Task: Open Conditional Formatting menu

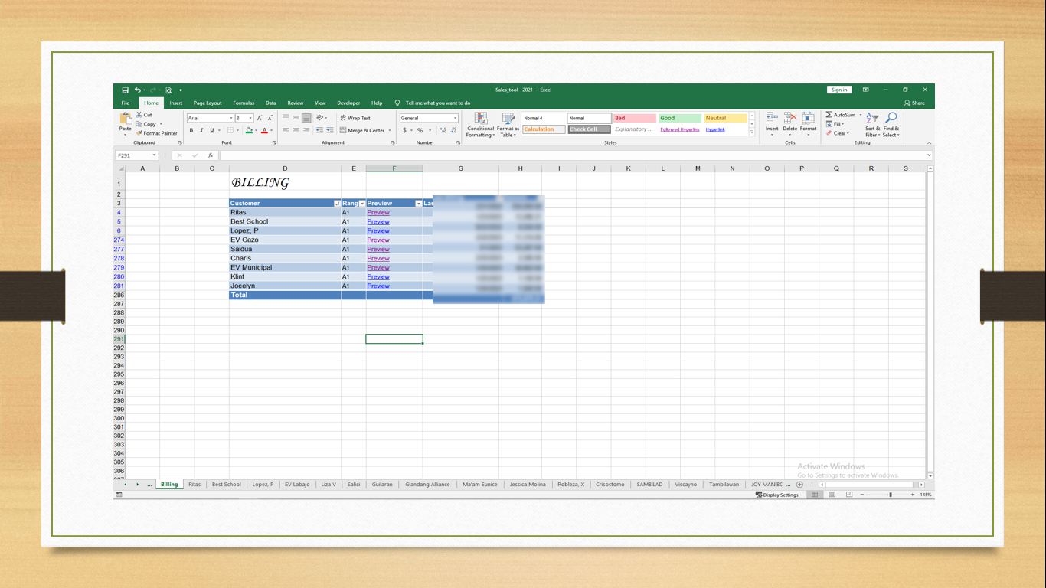Action: point(481,125)
